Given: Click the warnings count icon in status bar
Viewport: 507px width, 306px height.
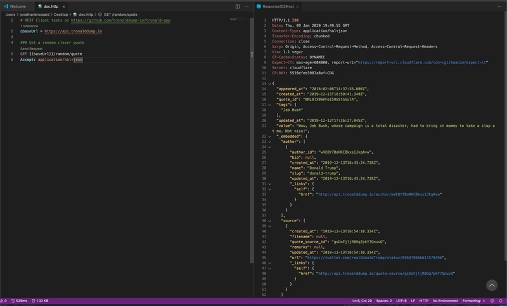Looking at the screenshot, I should [x=3, y=301].
